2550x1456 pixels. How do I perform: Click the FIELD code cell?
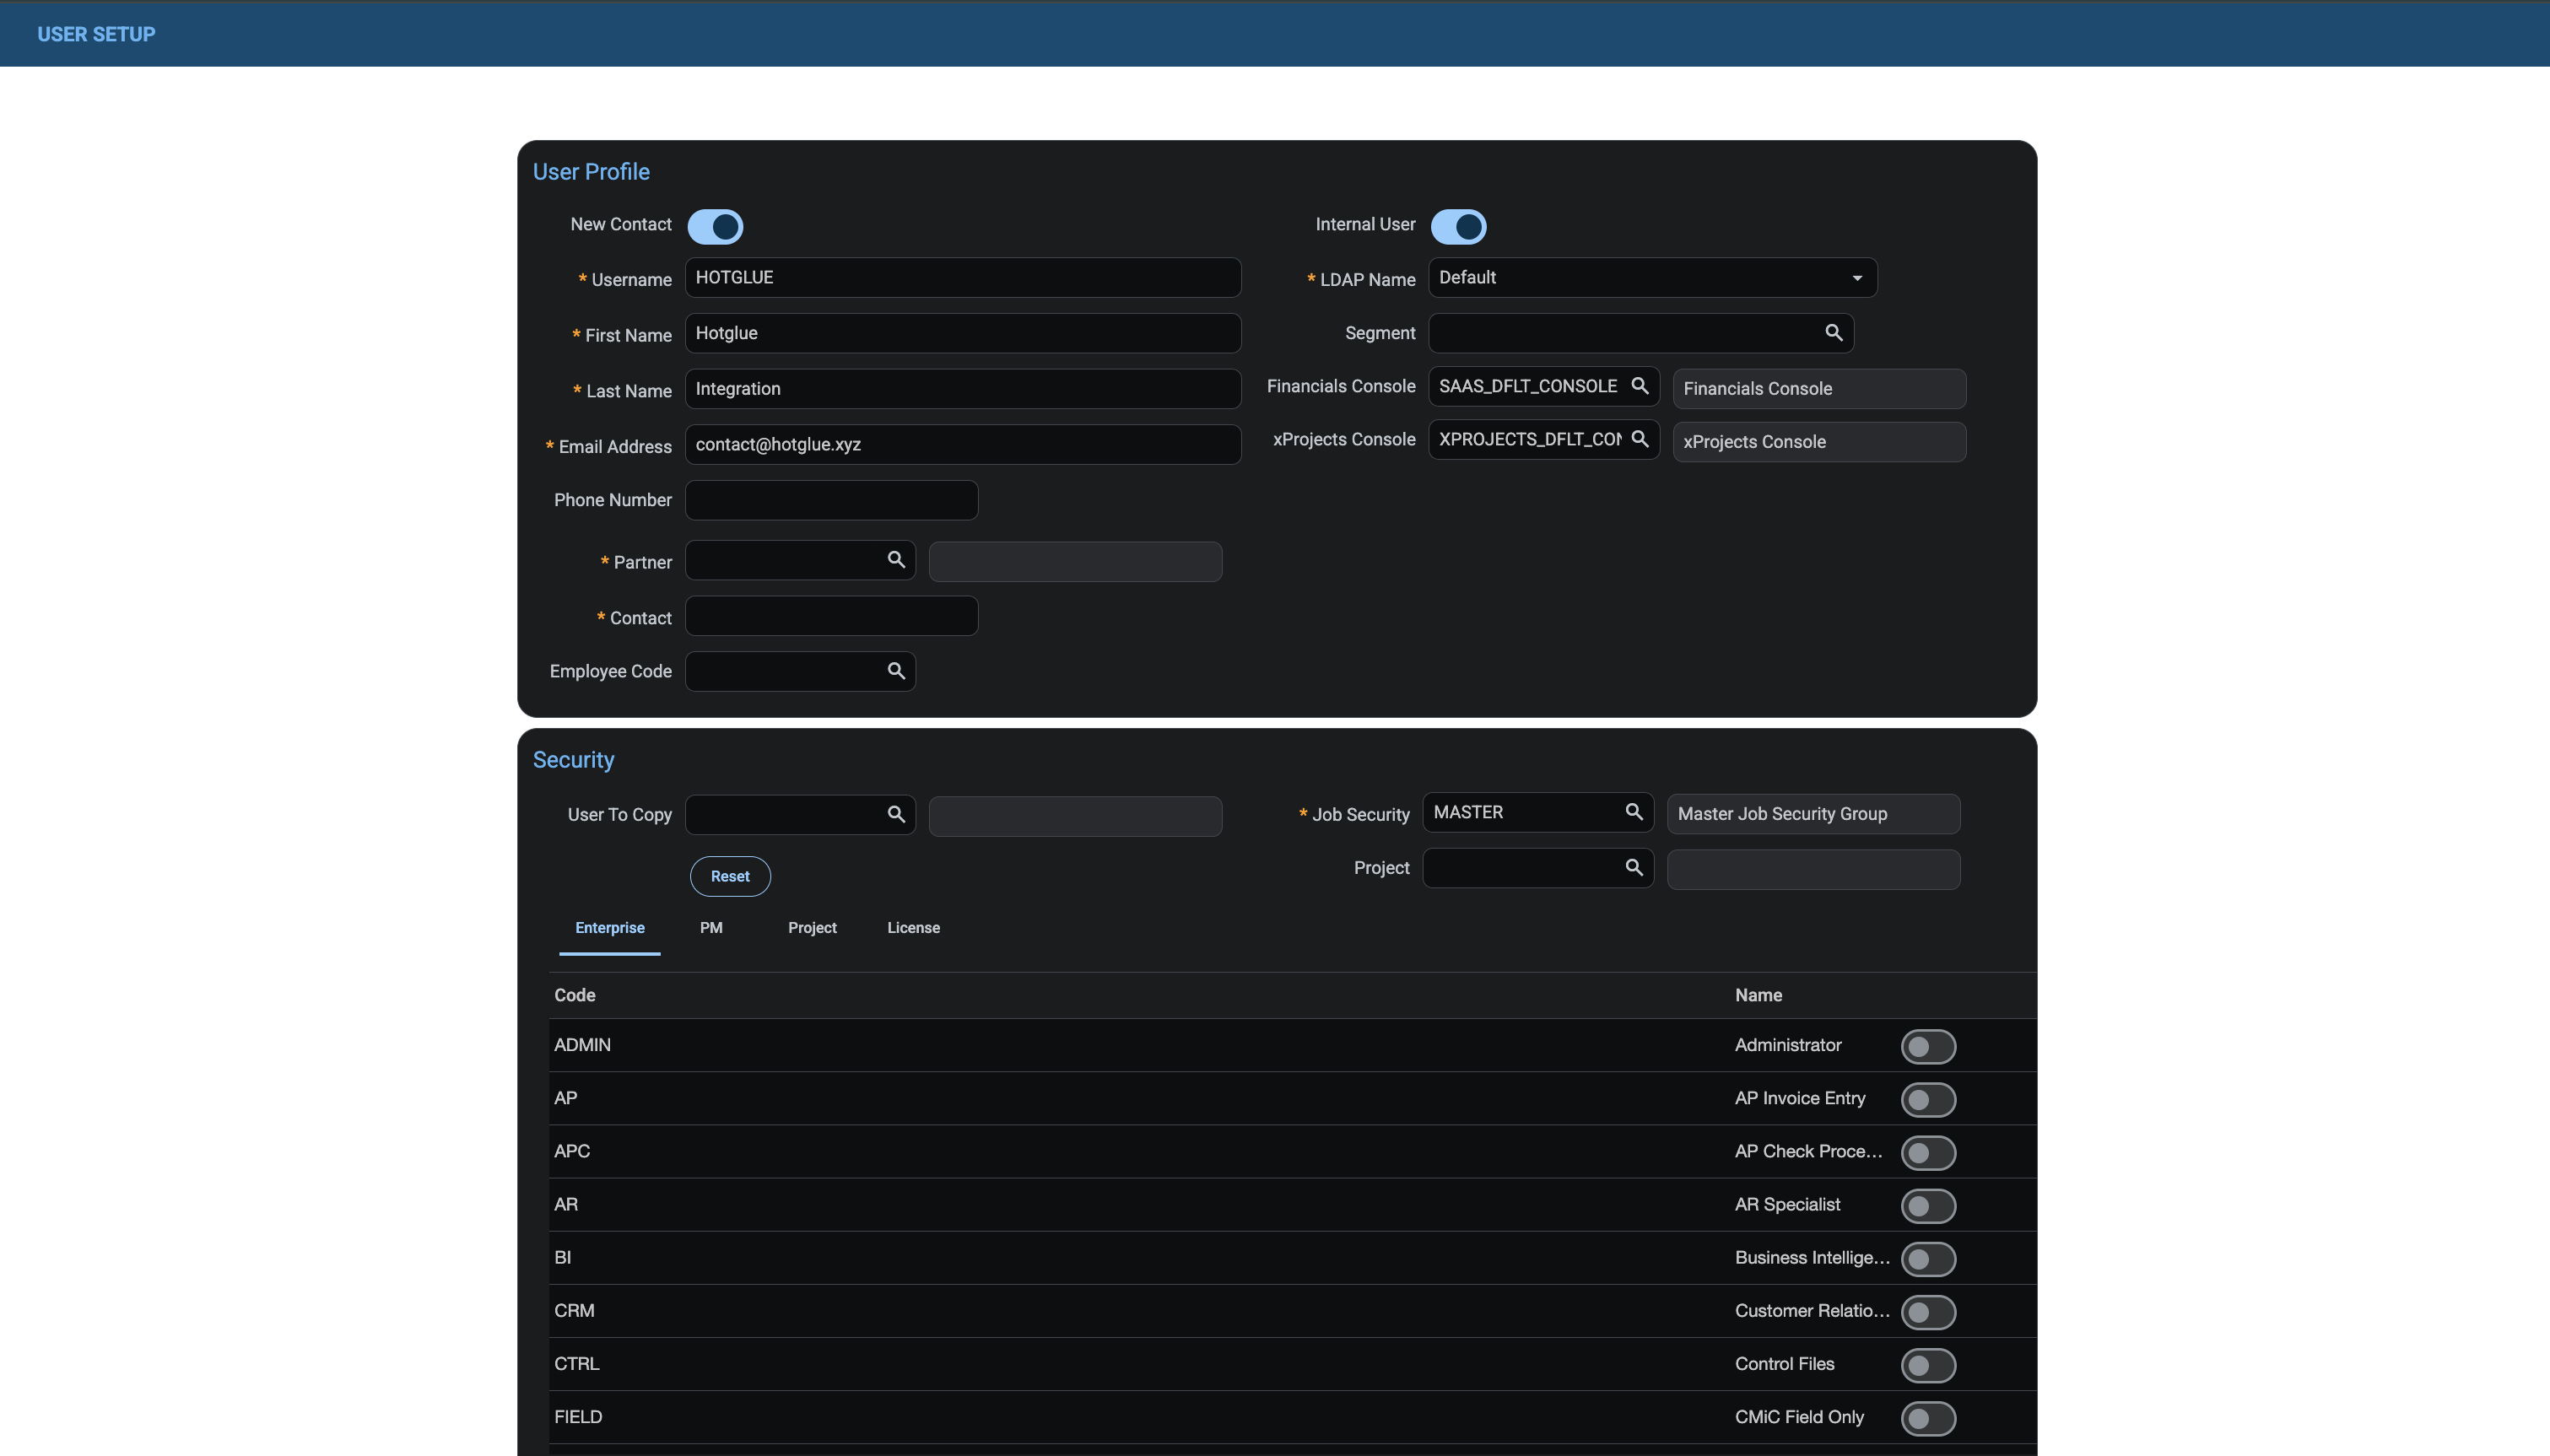578,1416
